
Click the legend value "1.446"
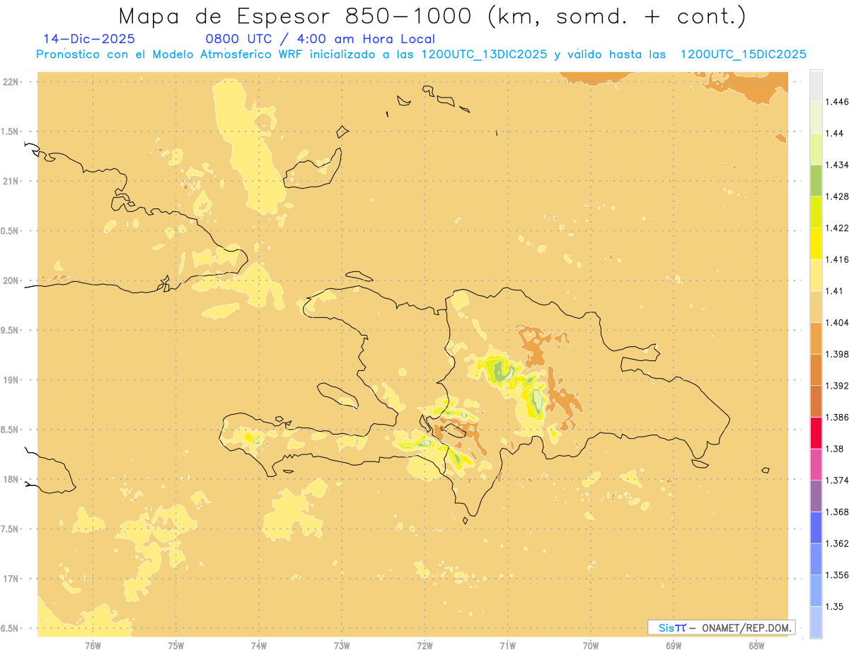coord(838,102)
